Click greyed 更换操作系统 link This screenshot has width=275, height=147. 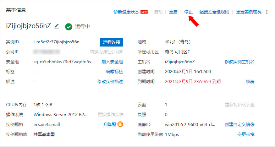110,115
